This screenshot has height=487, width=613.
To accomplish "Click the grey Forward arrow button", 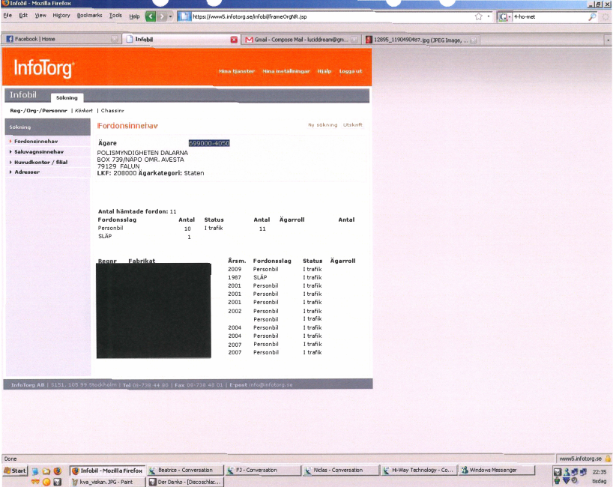I will [x=161, y=16].
